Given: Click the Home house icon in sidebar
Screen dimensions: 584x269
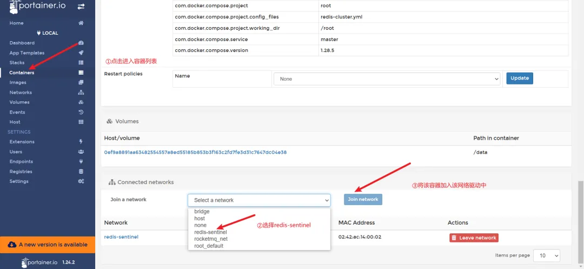Looking at the screenshot, I should [x=81, y=23].
